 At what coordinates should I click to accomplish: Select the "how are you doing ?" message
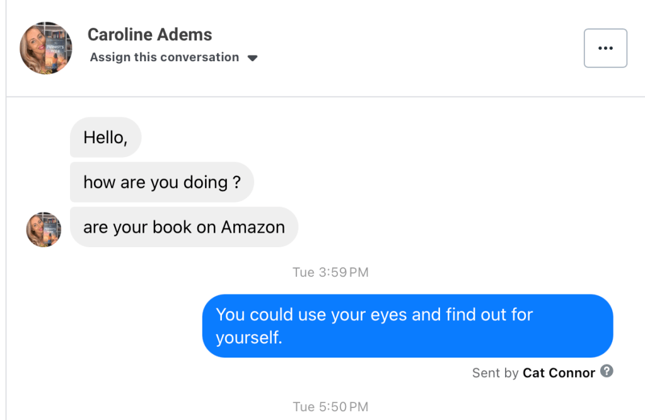[161, 182]
